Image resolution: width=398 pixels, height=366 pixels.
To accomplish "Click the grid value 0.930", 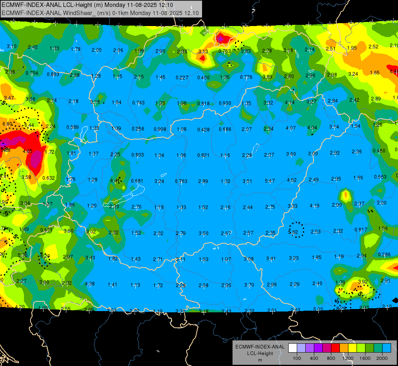I will pos(225,103).
